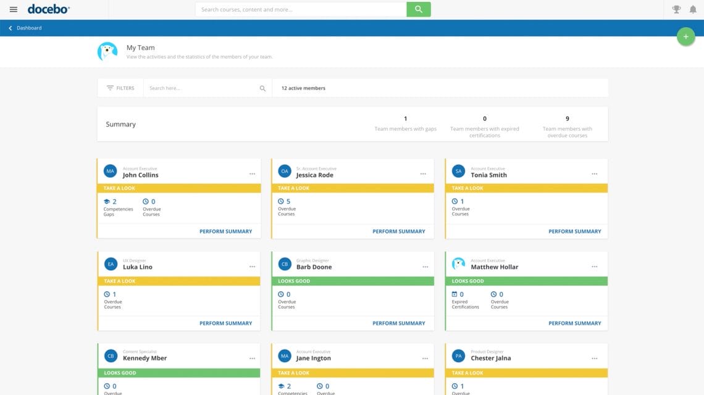
Task: Open Tonia Smith's card options menu
Action: [595, 173]
